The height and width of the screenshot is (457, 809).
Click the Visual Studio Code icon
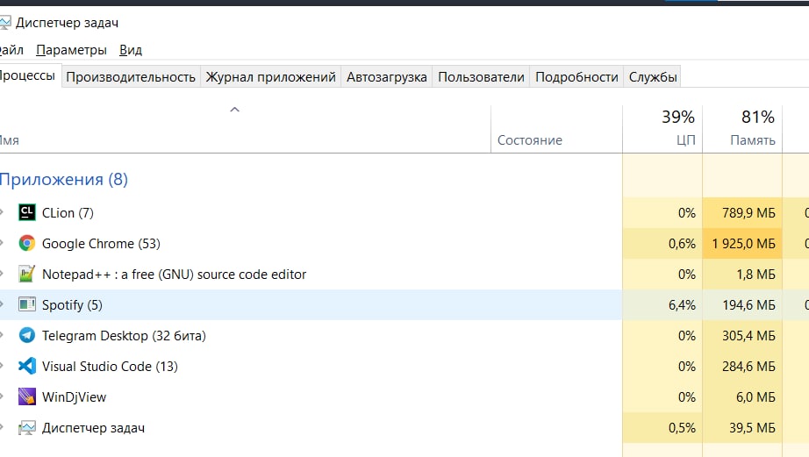click(27, 366)
